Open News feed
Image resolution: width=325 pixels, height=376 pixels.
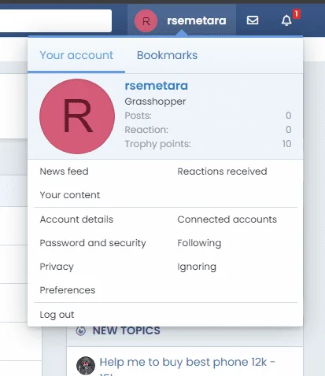click(x=64, y=171)
